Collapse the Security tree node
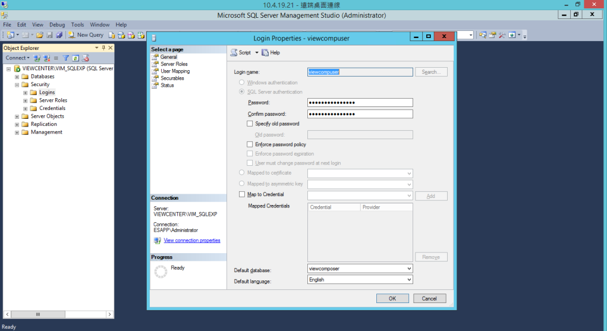607x331 pixels. (x=17, y=85)
